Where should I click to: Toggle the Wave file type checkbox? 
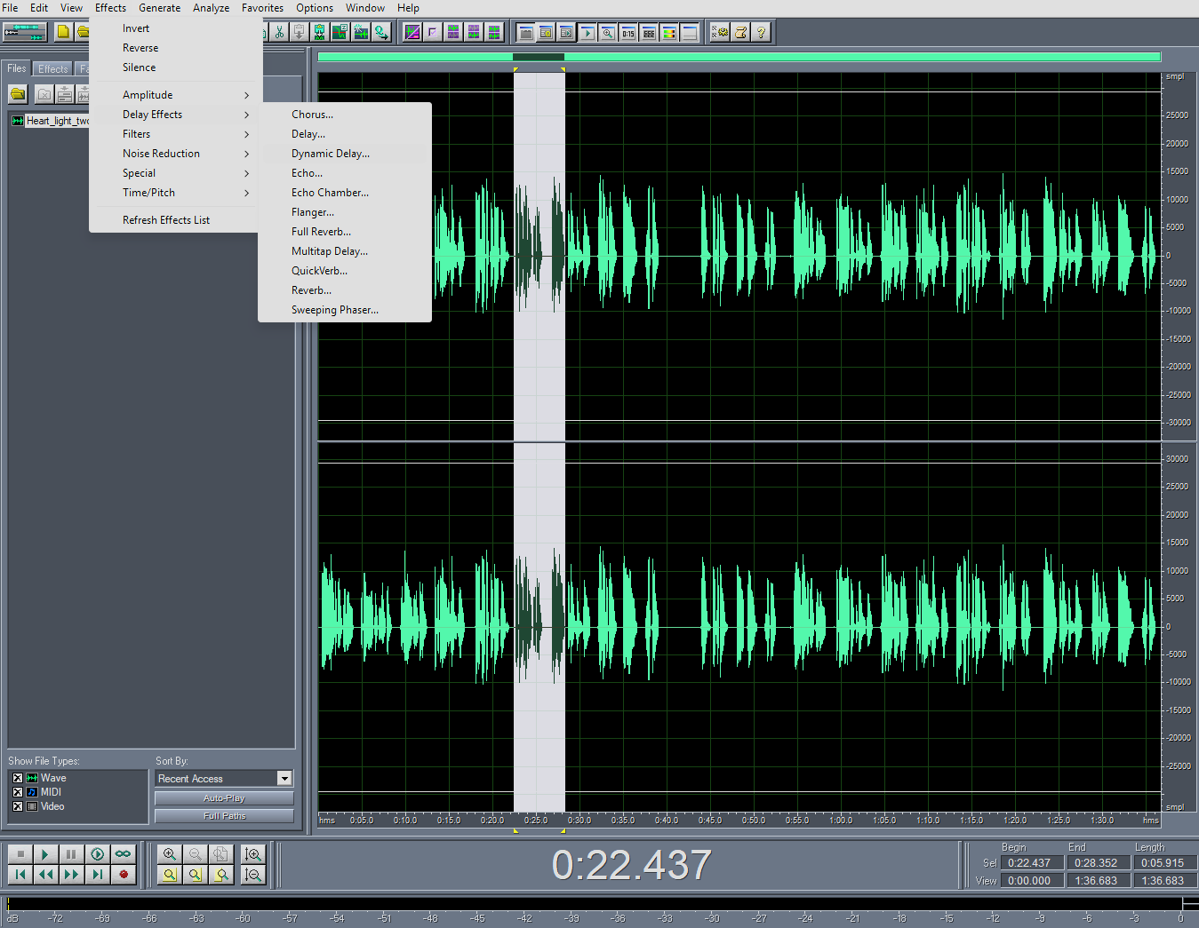(x=17, y=778)
